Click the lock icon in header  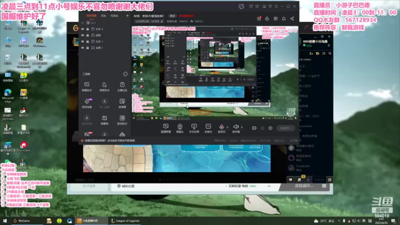point(267,18)
